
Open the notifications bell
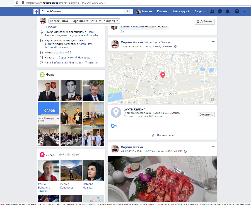228,11
